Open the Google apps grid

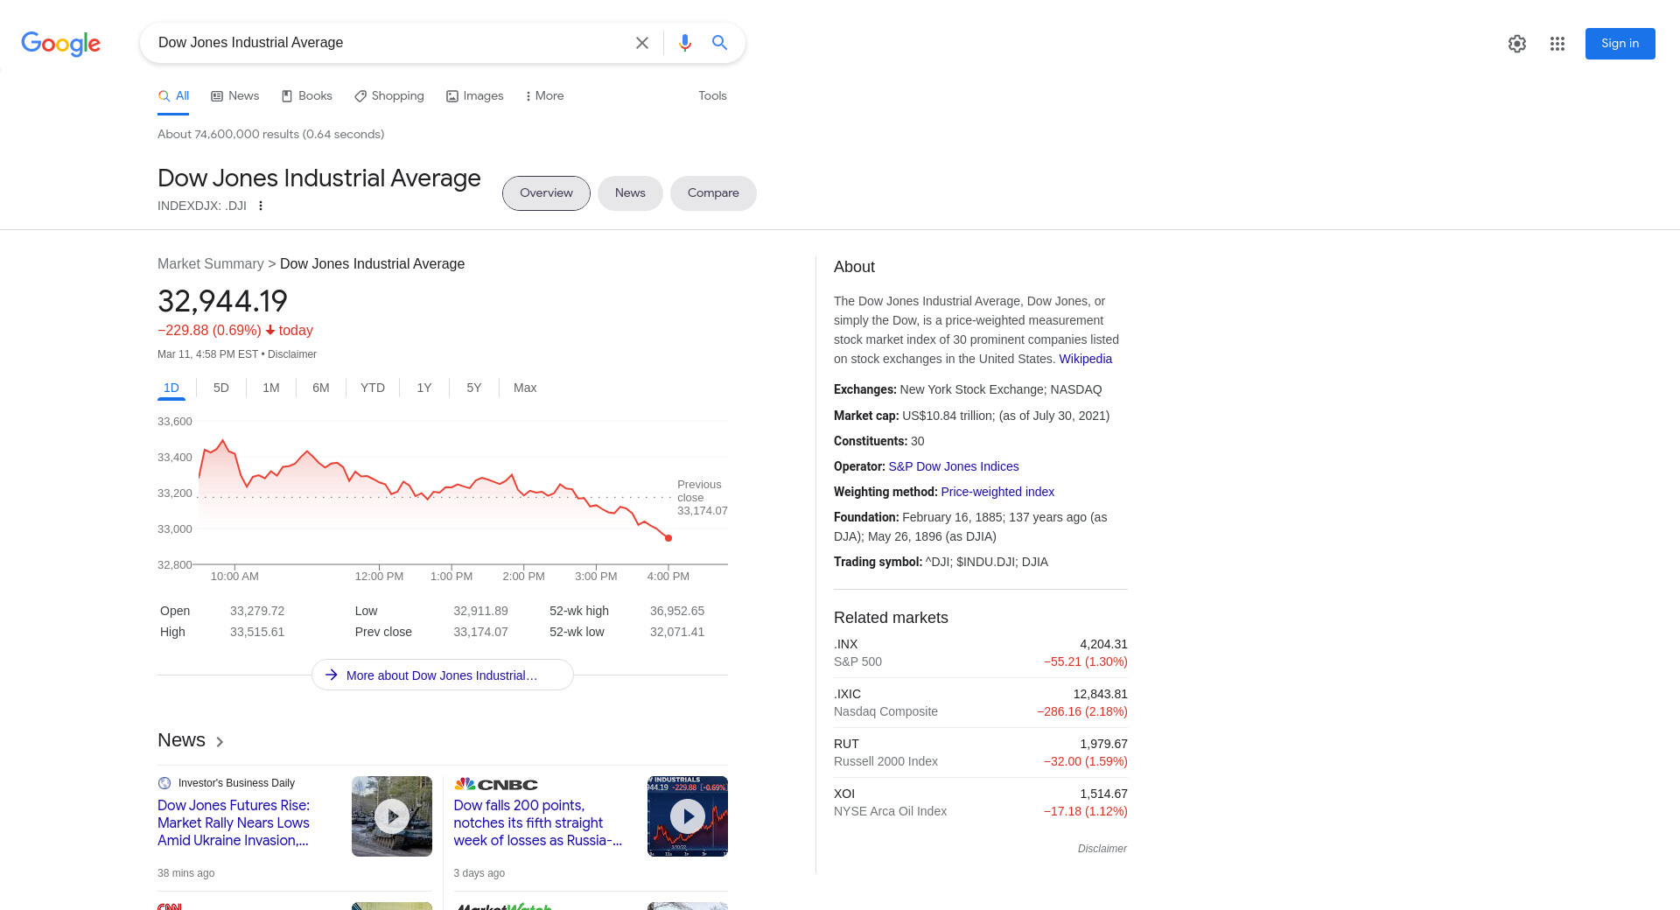(x=1557, y=44)
